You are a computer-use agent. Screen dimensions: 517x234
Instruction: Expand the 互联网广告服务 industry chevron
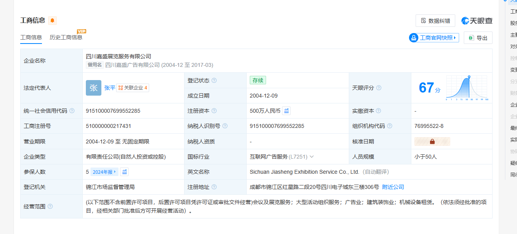(312, 157)
